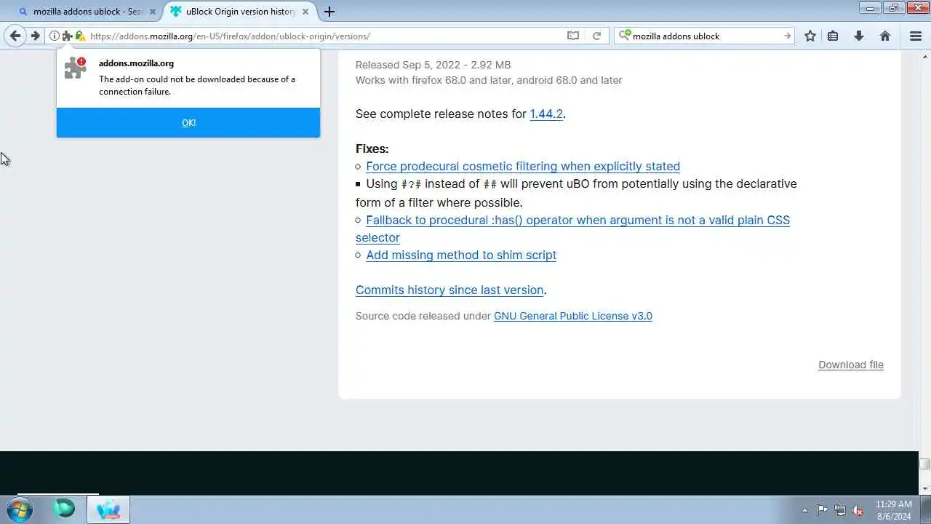
Task: Bookmark this page with the star
Action: [810, 36]
